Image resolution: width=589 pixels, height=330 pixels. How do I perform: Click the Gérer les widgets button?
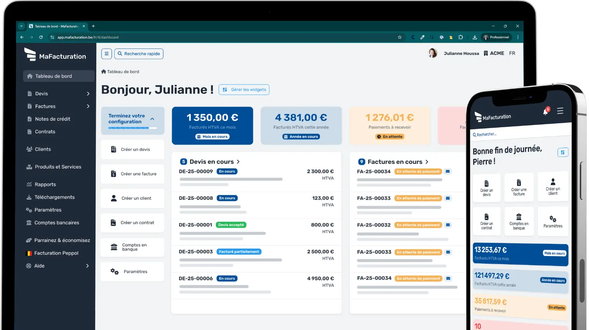(x=244, y=89)
